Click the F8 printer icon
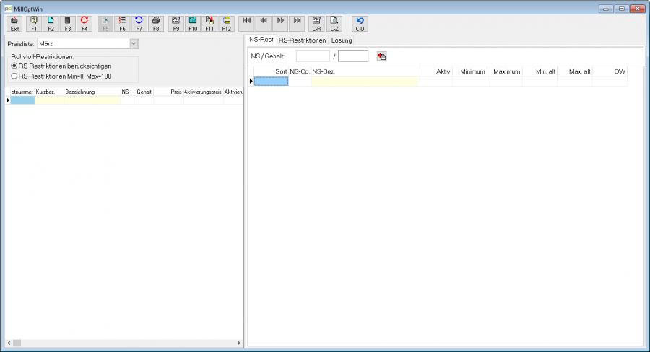Viewport: 650px width, 352px height. (x=156, y=24)
